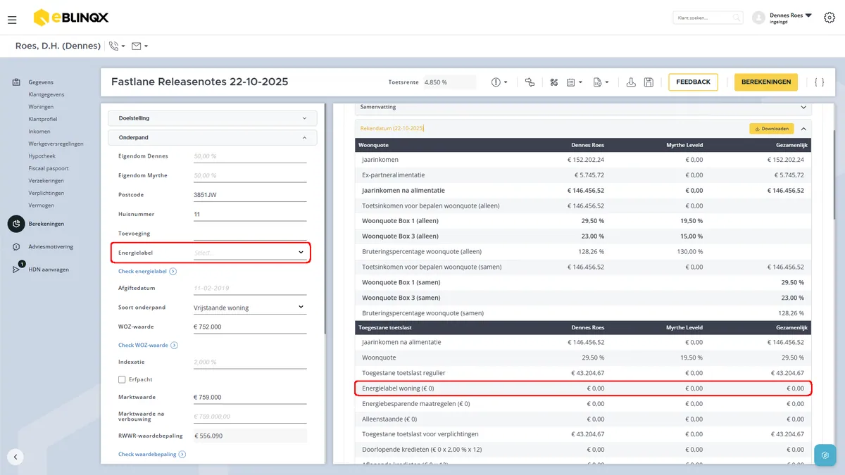Screen dimensions: 845x475
Task: Click the Klant zoeken search field
Action: pos(708,18)
